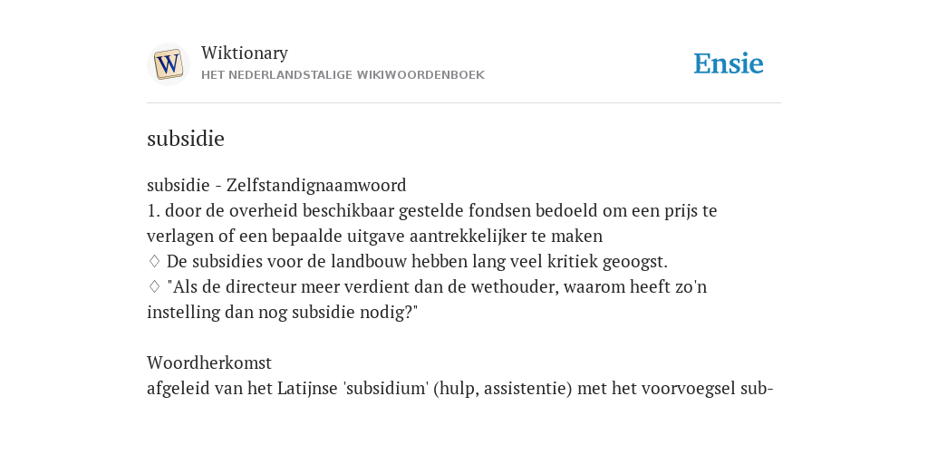Click the 'subsidie - Zelfstandignaamwoord' line

[276, 185]
